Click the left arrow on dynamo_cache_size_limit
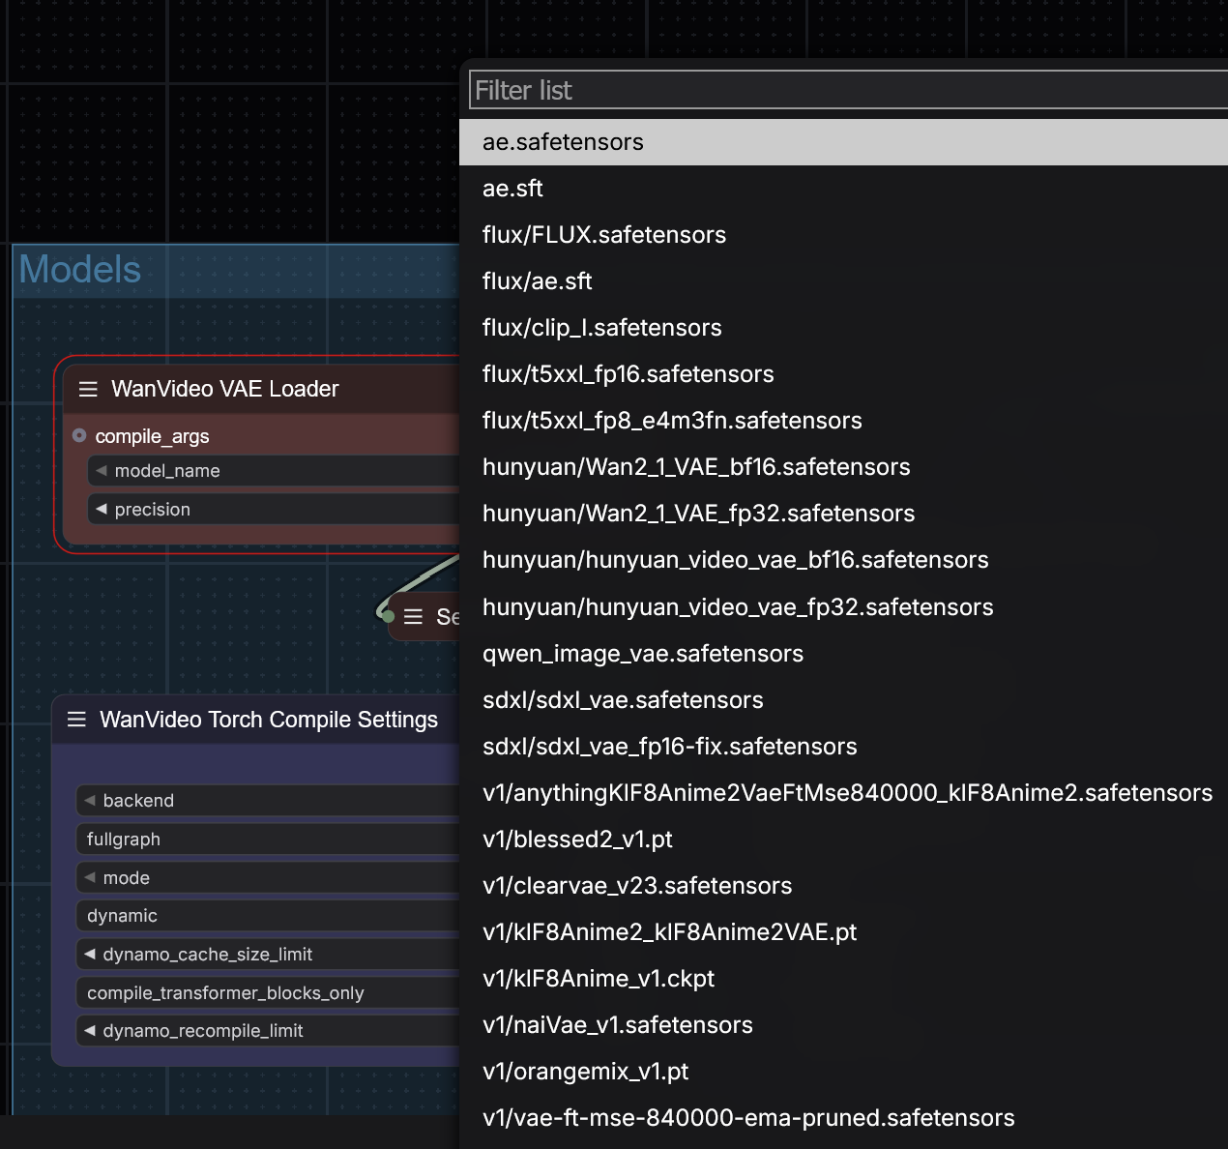Image resolution: width=1228 pixels, height=1149 pixels. (x=88, y=954)
